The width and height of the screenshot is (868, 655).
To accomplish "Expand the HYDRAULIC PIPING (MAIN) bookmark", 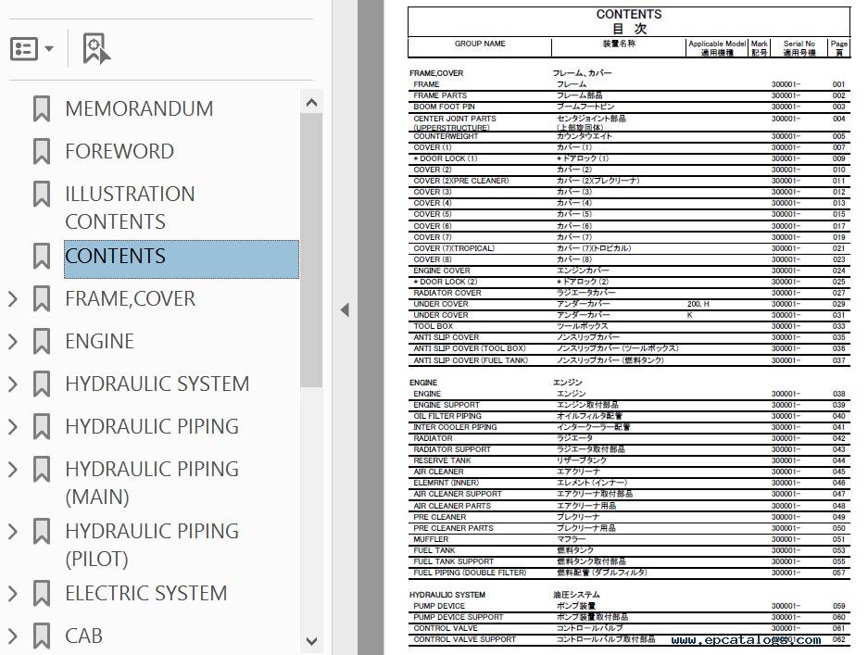I will click(x=13, y=470).
